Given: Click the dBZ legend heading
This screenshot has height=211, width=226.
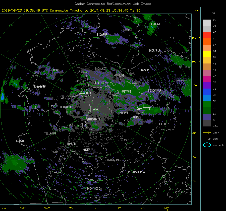Looking at the screenshot, I should click(213, 14).
